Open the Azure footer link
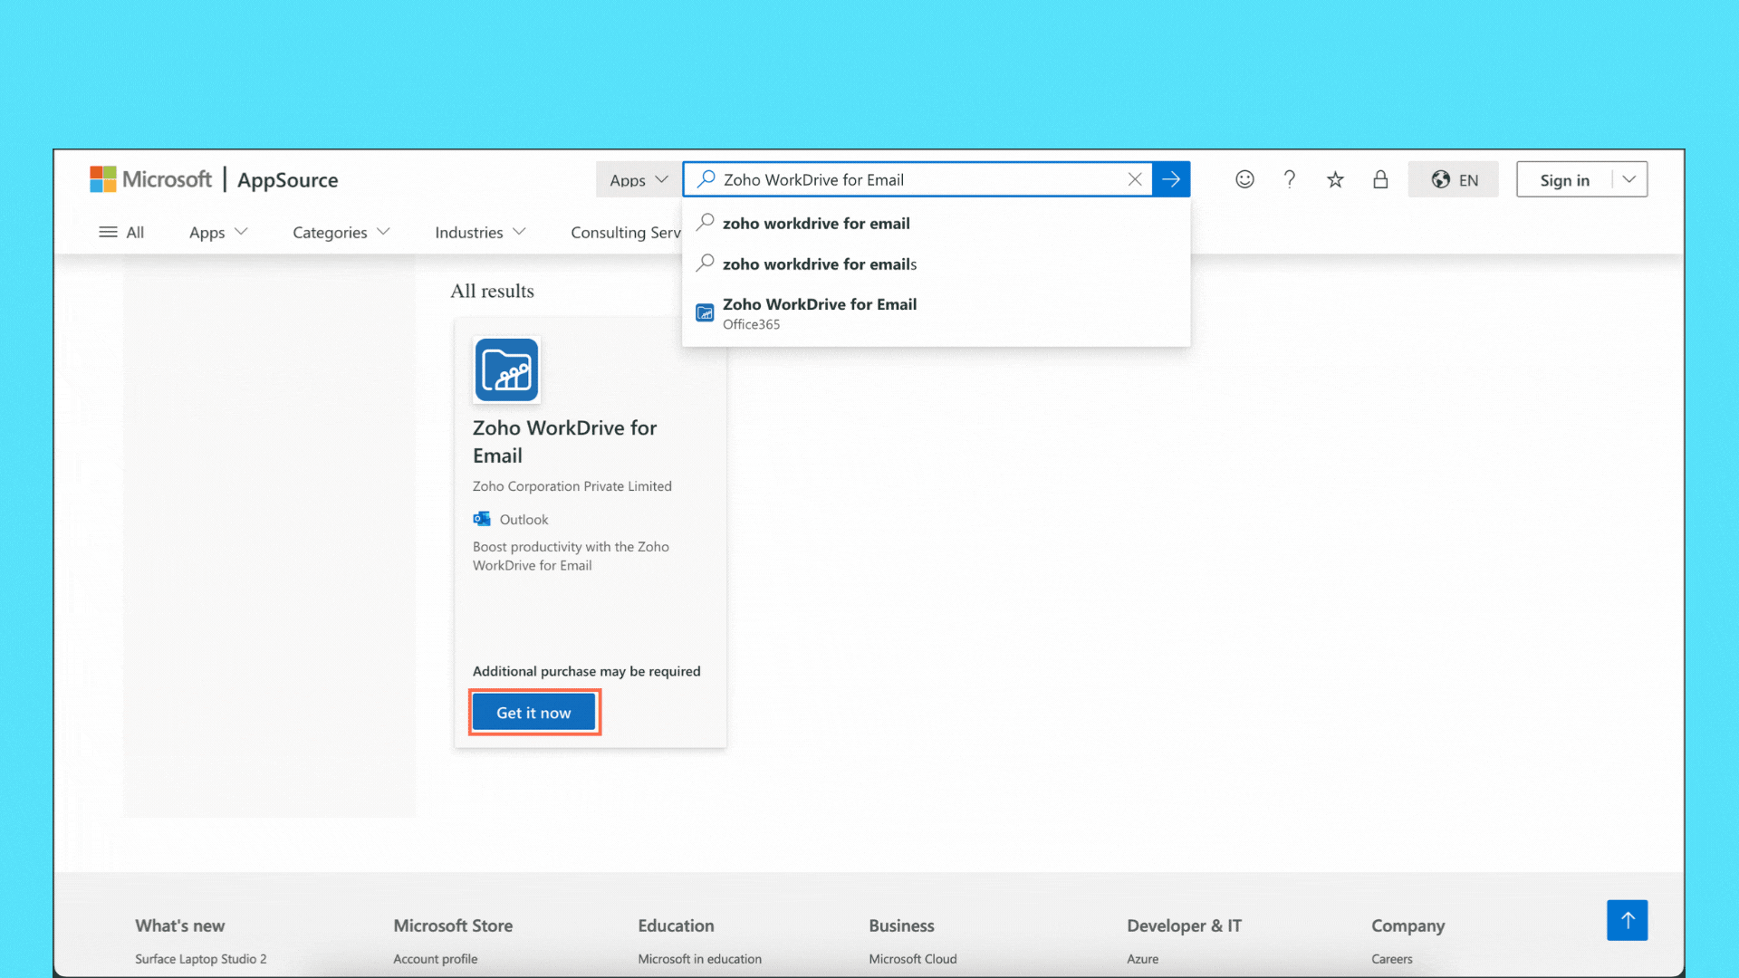Viewport: 1739px width, 978px height. pyautogui.click(x=1142, y=959)
